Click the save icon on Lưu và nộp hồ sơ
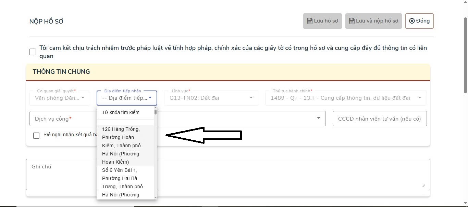The width and height of the screenshot is (468, 207). [x=352, y=21]
